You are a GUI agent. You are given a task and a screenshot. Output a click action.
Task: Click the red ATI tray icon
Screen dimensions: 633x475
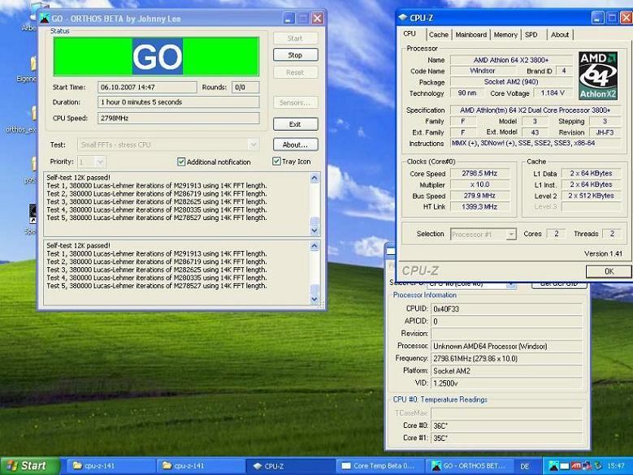click(576, 466)
